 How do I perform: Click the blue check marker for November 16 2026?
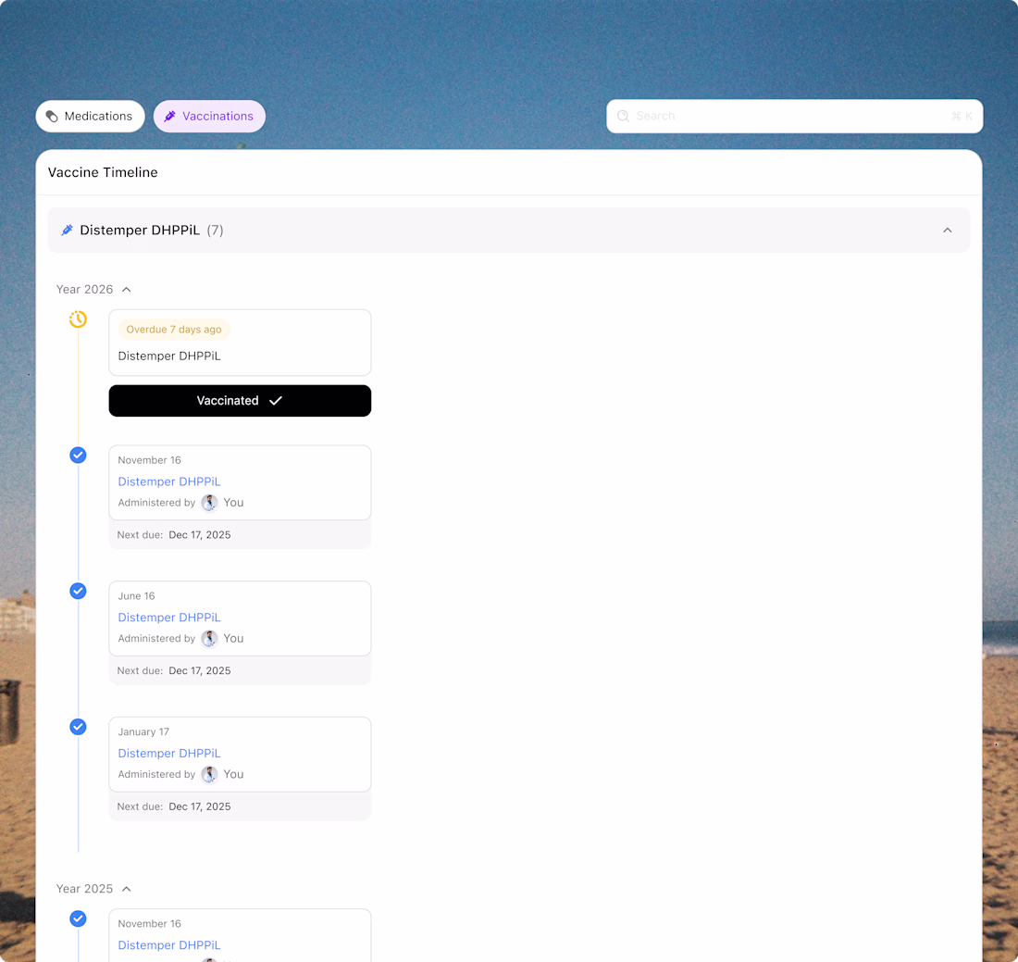[x=78, y=455]
